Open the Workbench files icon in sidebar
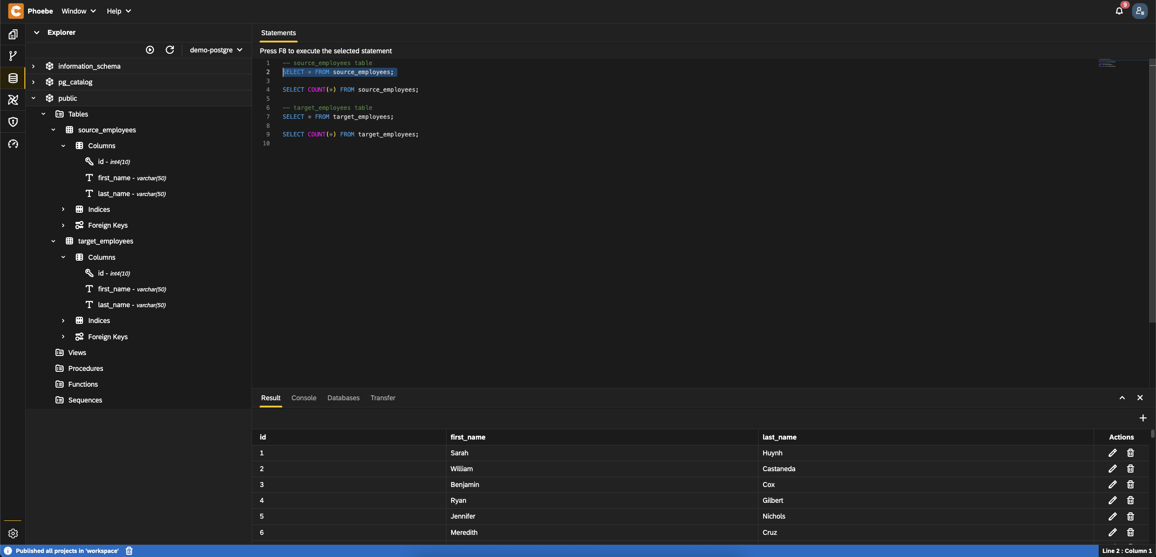 point(13,34)
